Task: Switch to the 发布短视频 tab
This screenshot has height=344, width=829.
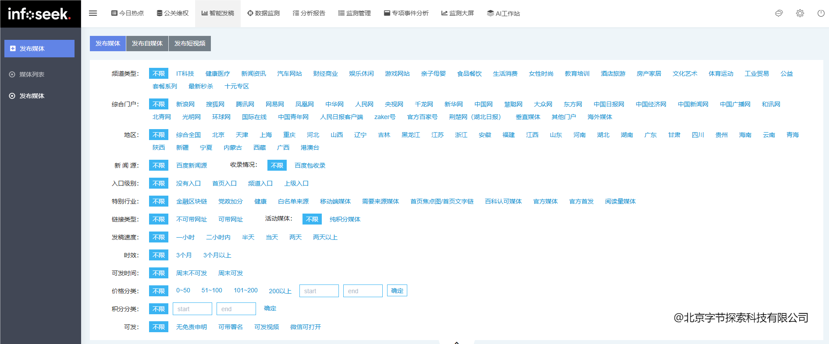Action: pyautogui.click(x=189, y=43)
